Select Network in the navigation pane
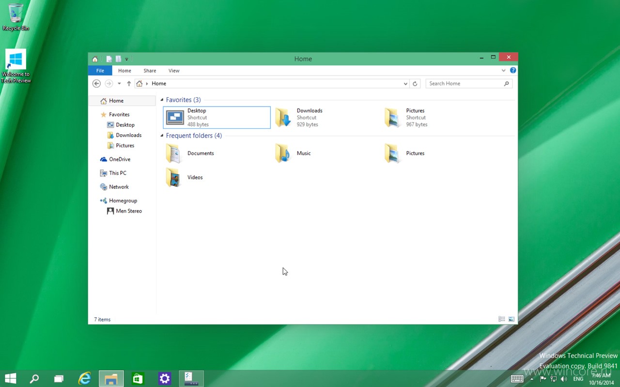This screenshot has width=620, height=387. [119, 186]
